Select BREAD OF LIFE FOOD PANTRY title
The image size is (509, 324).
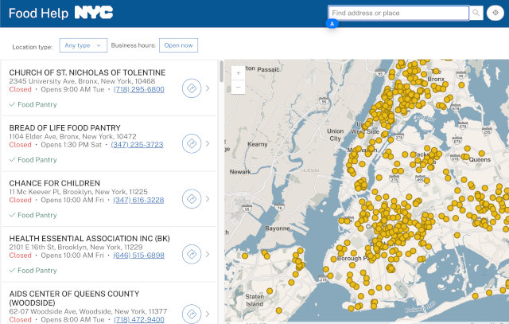[64, 127]
